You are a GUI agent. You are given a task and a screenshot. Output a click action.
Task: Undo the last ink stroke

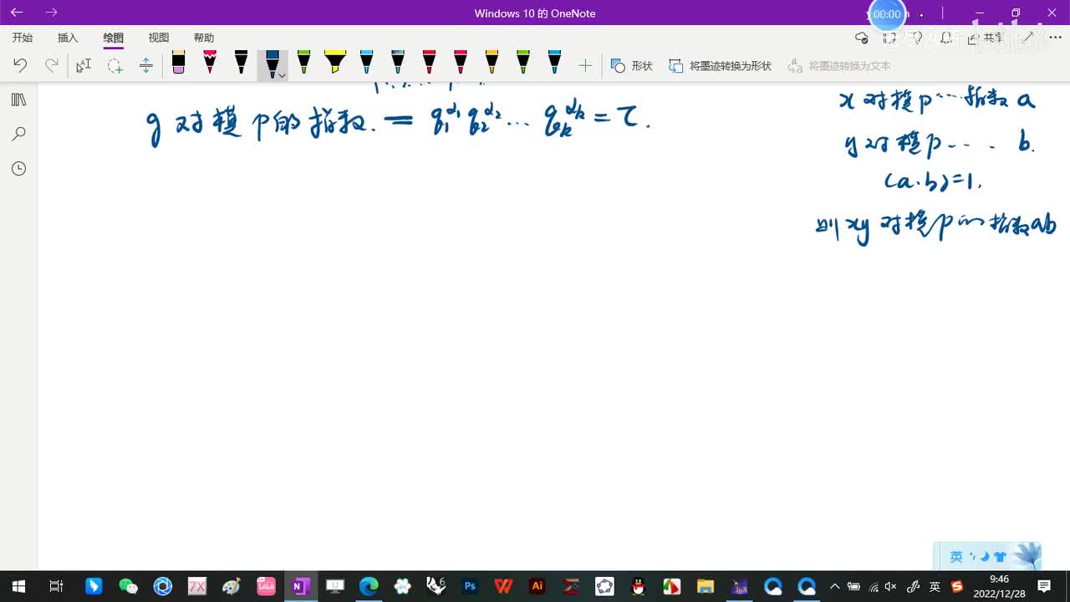pos(20,65)
